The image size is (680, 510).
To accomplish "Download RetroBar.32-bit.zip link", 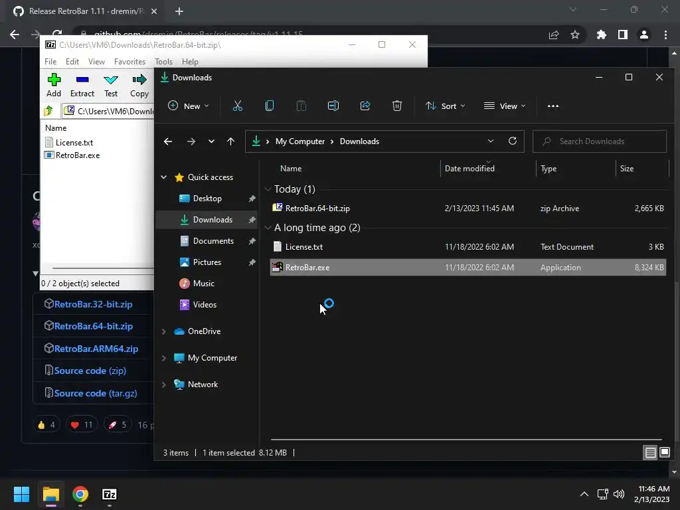I will click(93, 304).
